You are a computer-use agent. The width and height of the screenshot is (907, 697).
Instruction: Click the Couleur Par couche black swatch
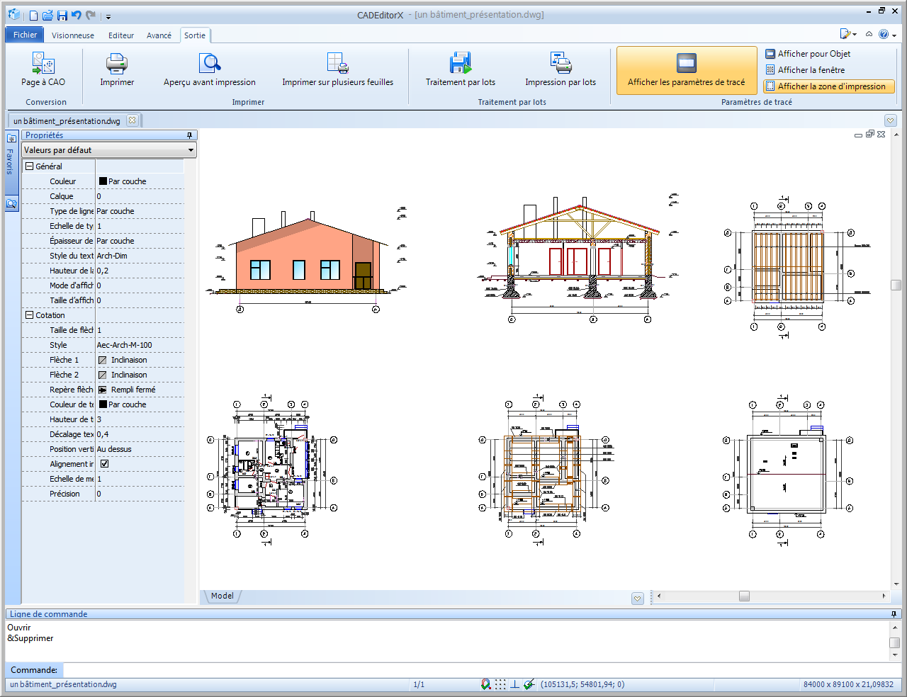pyautogui.click(x=103, y=181)
